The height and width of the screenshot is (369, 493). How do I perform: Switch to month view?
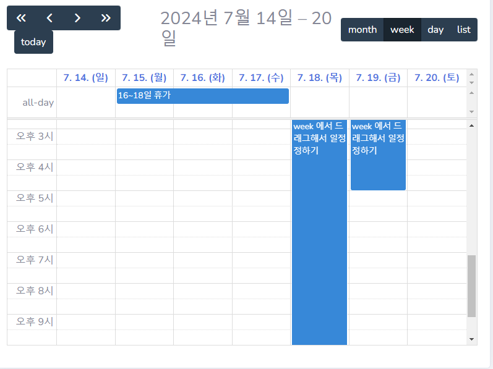(362, 30)
